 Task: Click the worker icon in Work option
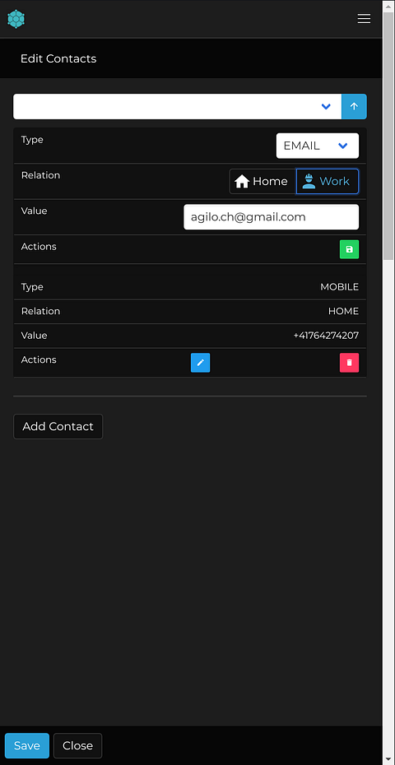(x=309, y=182)
